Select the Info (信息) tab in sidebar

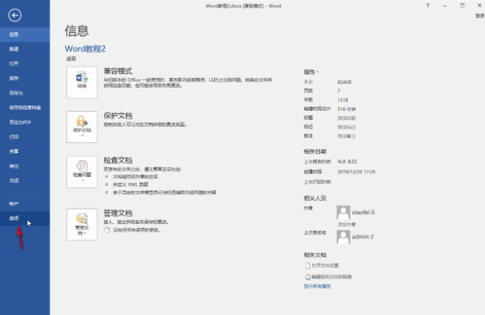click(x=24, y=34)
